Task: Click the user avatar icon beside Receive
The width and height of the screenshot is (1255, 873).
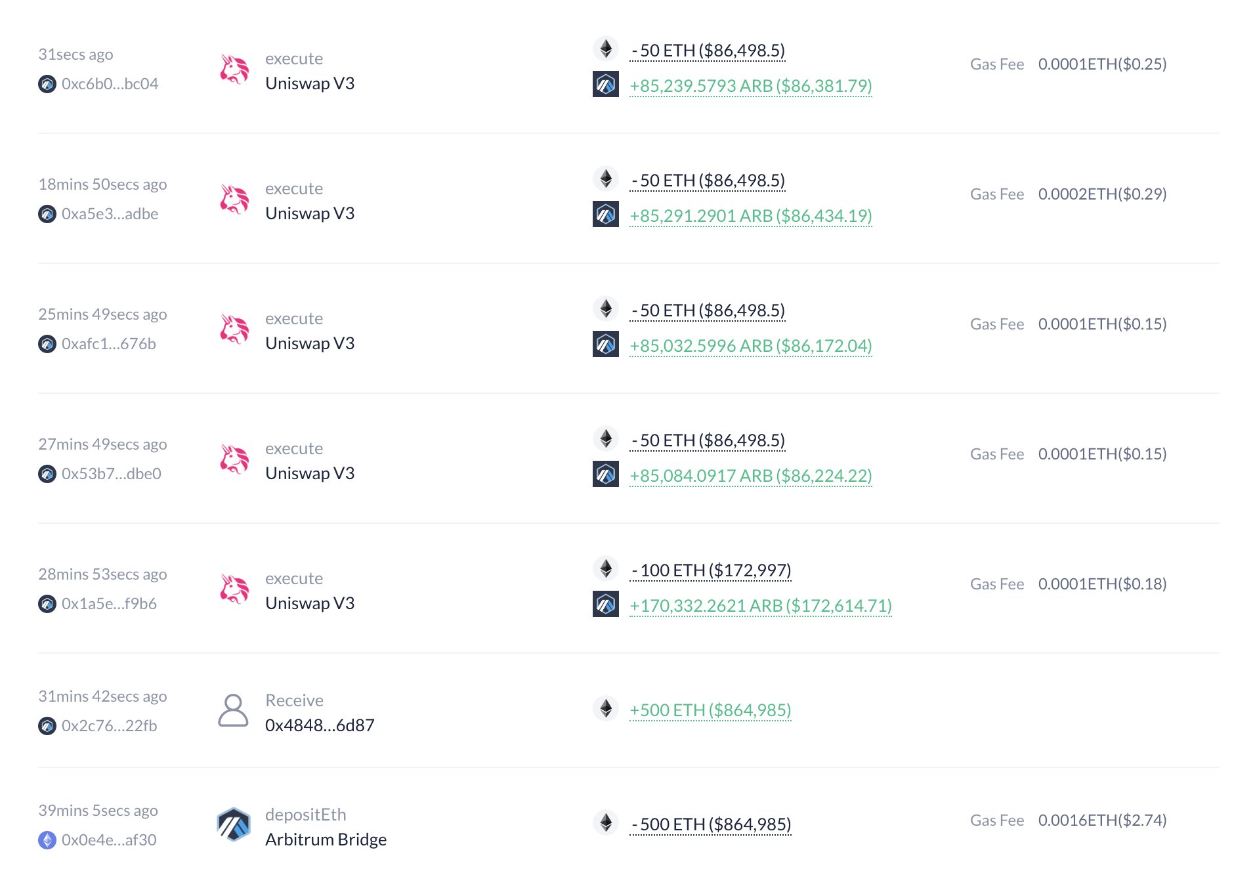Action: point(233,711)
